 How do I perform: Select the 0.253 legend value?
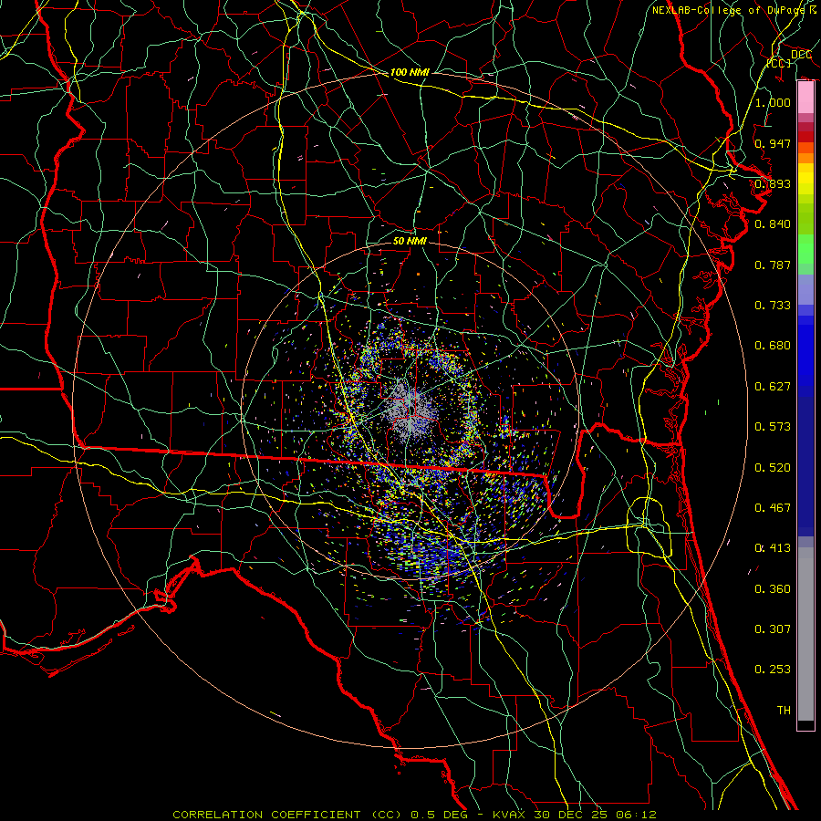pos(773,670)
